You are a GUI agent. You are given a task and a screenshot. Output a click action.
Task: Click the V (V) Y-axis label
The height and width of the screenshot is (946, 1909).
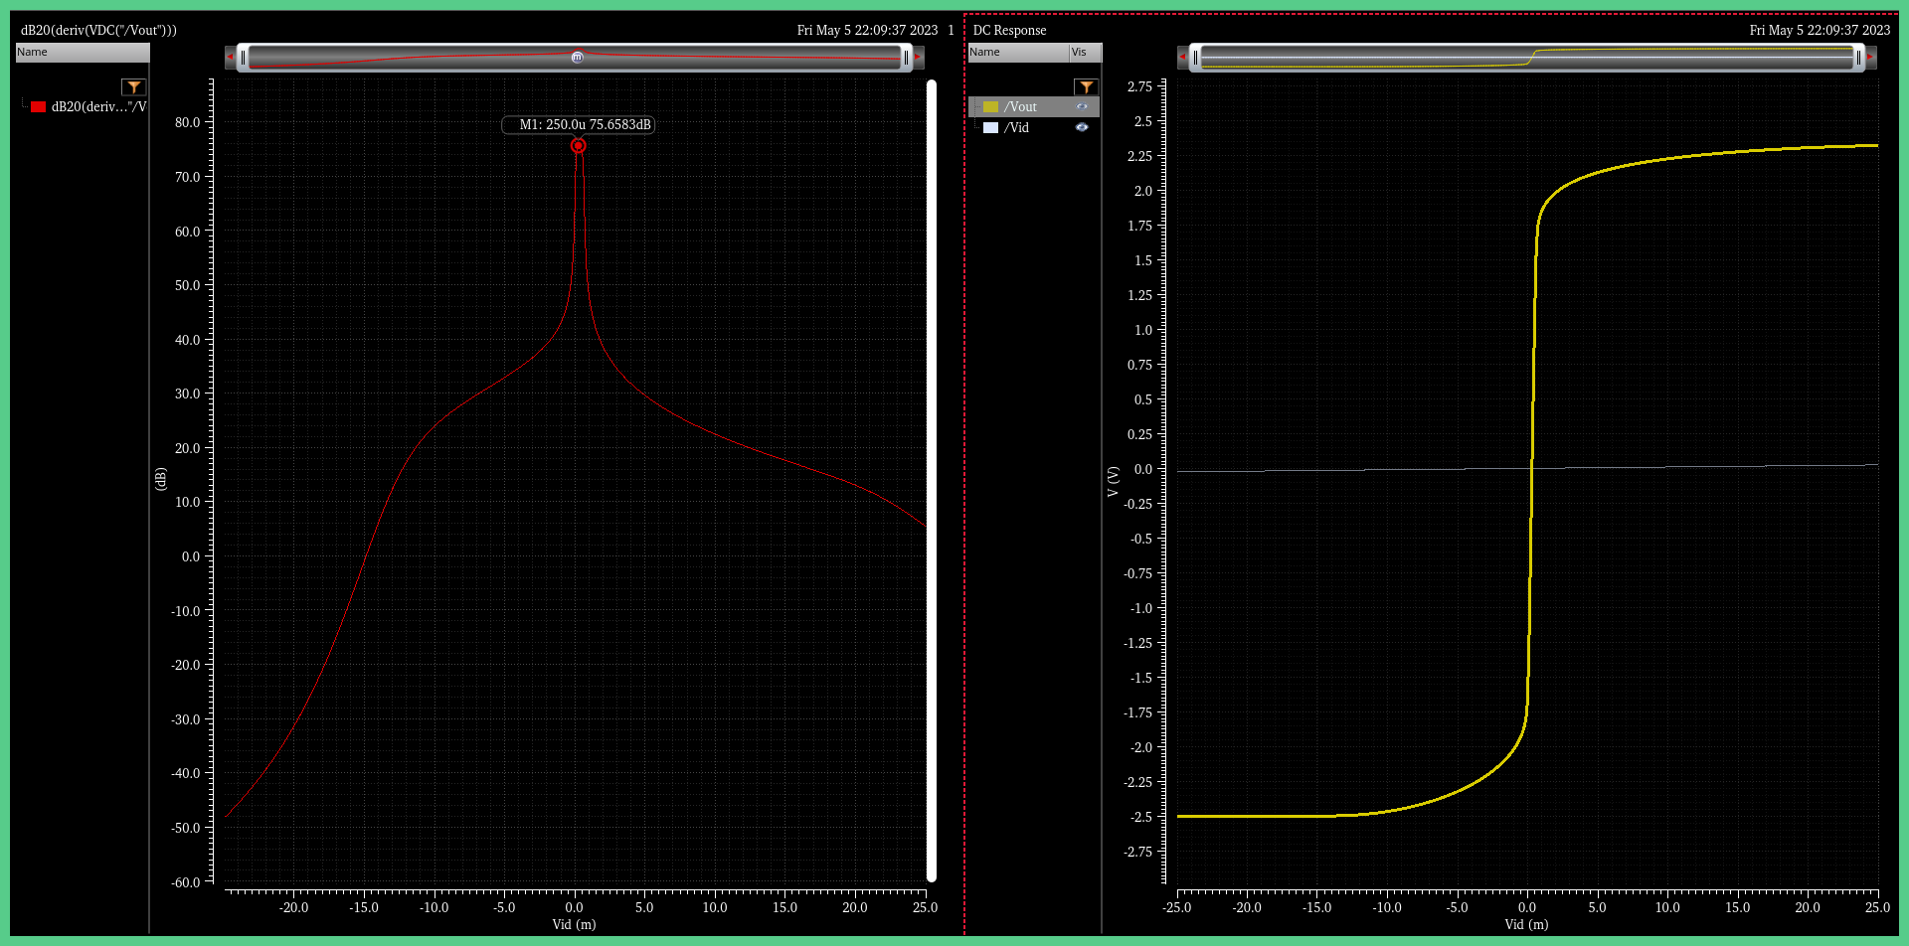(1113, 481)
